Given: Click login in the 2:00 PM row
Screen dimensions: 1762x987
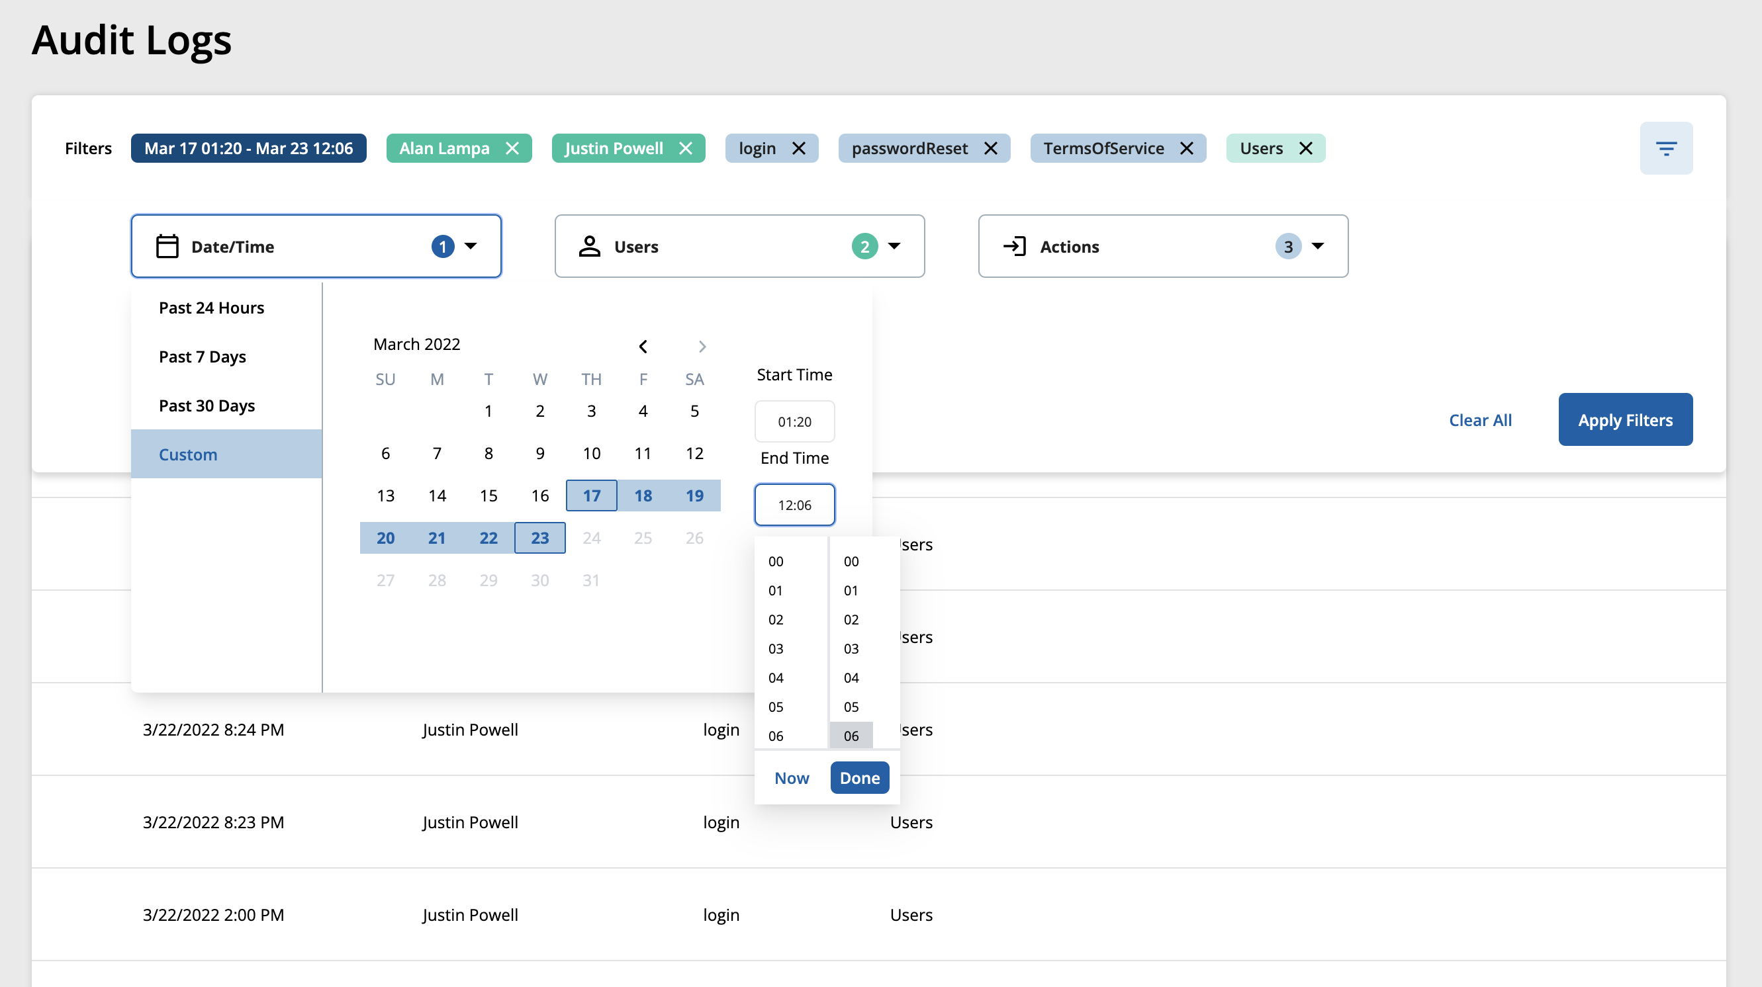Looking at the screenshot, I should pos(721,914).
